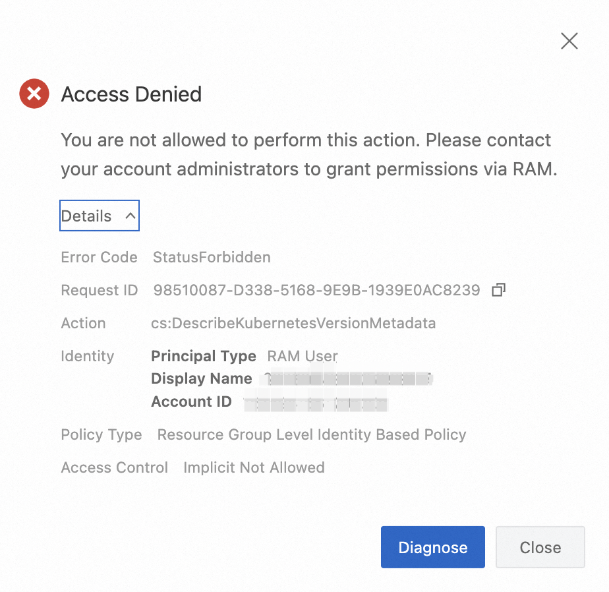
Task: Dismiss the dialog with the X icon
Action: click(569, 41)
